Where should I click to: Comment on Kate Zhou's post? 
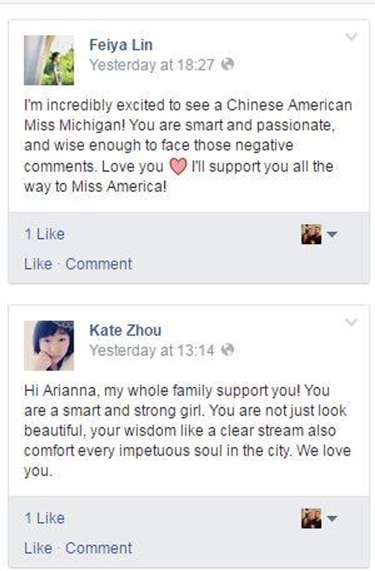[x=99, y=548]
